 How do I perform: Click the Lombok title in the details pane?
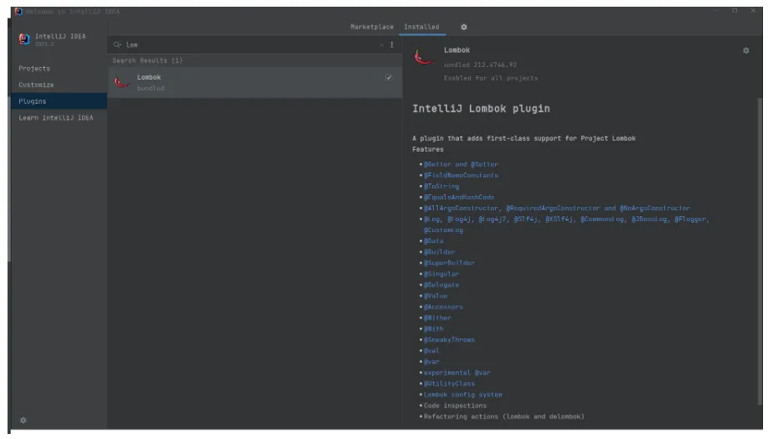(456, 50)
